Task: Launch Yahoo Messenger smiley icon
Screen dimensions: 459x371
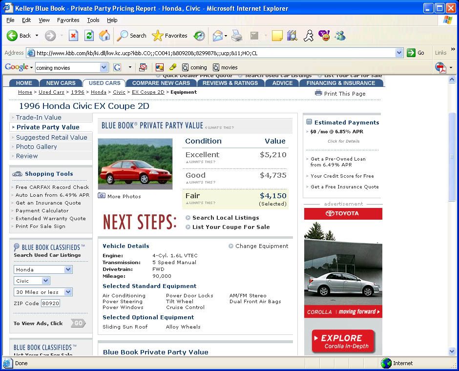Action: pyautogui.click(x=324, y=36)
